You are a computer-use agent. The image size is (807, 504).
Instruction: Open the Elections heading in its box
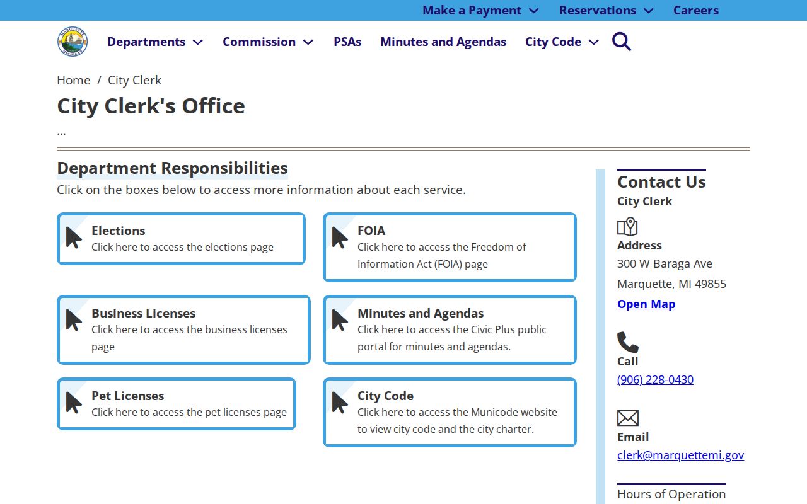(x=118, y=231)
